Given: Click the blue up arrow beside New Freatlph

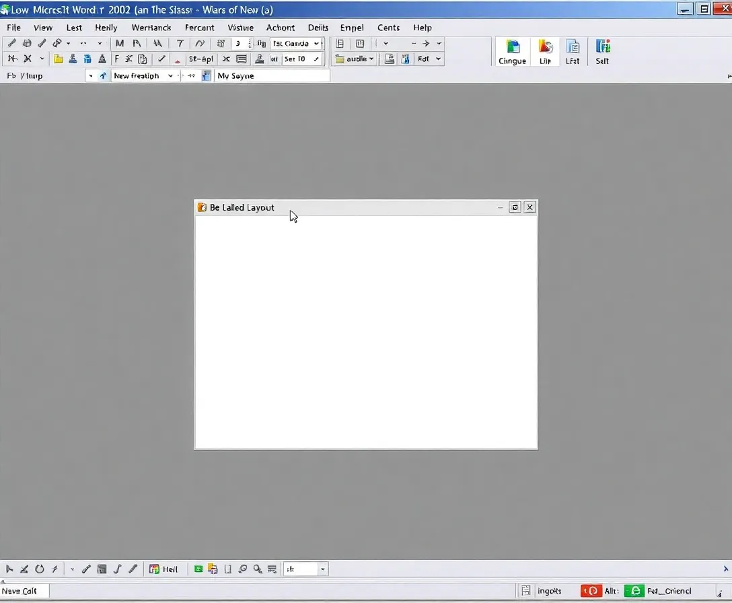Looking at the screenshot, I should point(103,75).
